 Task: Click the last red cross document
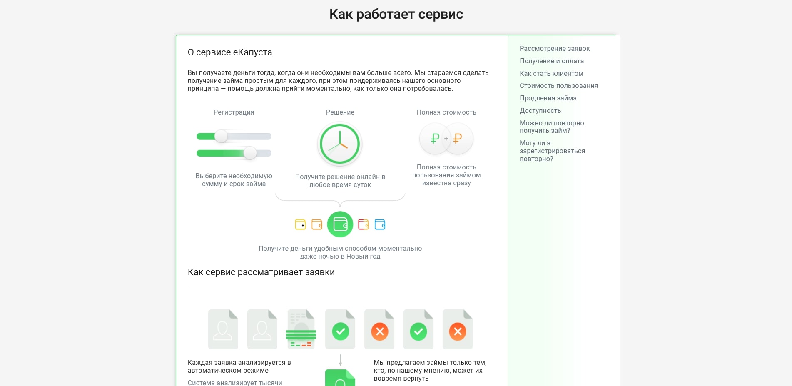[458, 329]
